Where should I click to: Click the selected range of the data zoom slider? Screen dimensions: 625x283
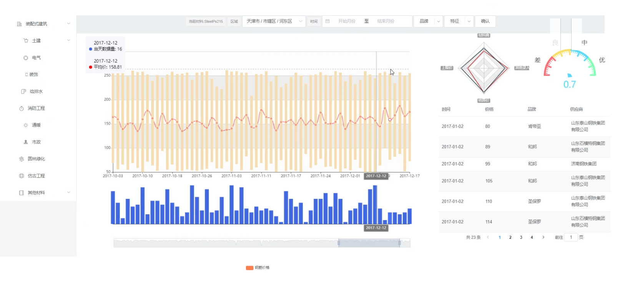369,243
